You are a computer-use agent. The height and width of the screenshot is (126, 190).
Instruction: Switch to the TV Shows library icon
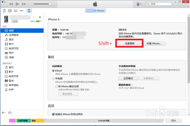point(16,11)
